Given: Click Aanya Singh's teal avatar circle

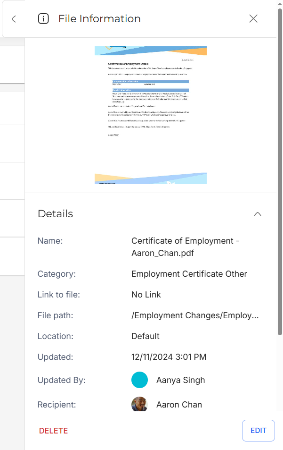Looking at the screenshot, I should [139, 380].
